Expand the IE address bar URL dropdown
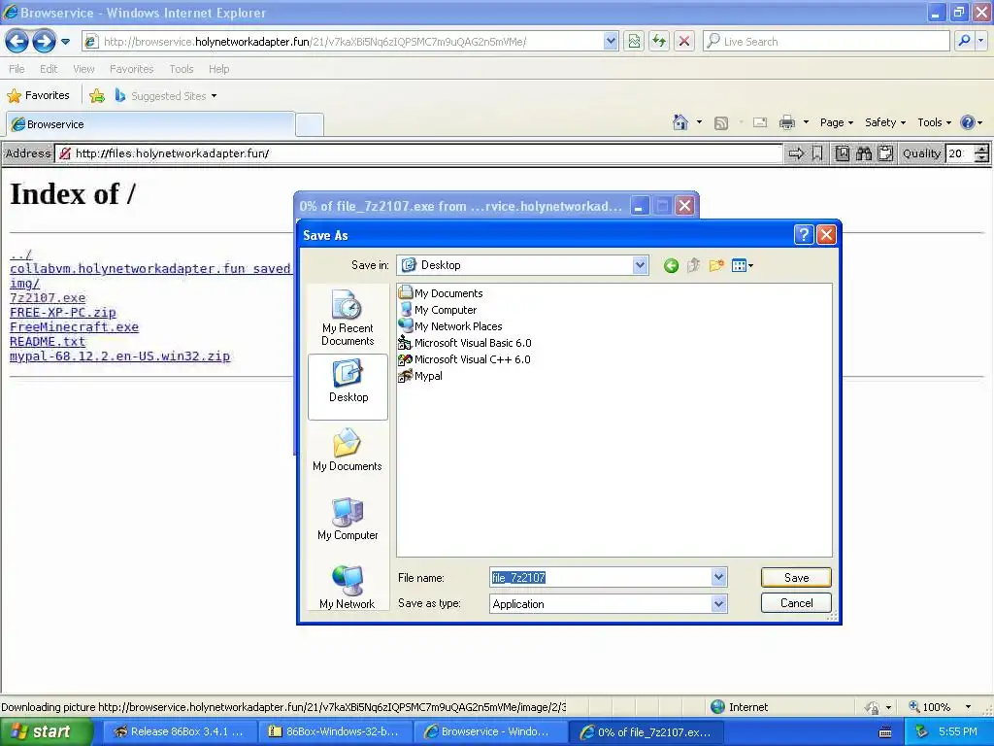Viewport: 994px width, 746px height. (x=610, y=41)
